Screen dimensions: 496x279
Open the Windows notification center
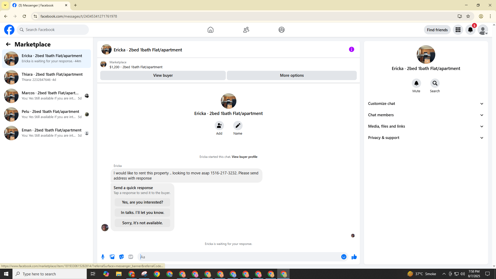(487, 274)
